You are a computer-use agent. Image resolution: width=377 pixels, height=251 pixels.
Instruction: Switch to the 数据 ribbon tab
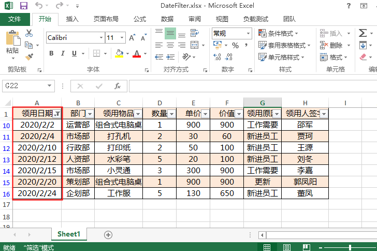tap(167, 19)
